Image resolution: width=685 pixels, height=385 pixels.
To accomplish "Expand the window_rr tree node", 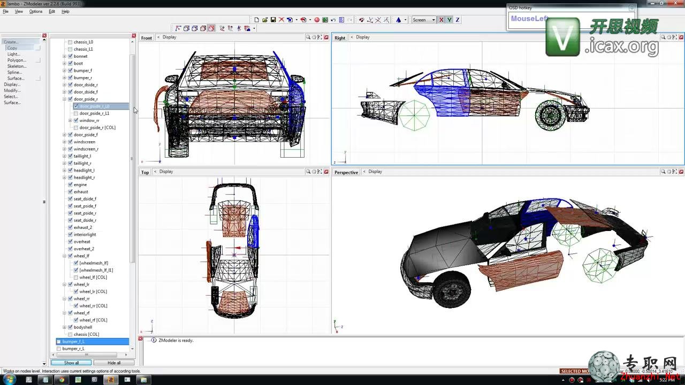I will pos(70,120).
